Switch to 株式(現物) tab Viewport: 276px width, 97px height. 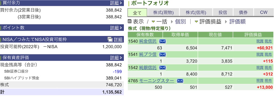[163, 12]
